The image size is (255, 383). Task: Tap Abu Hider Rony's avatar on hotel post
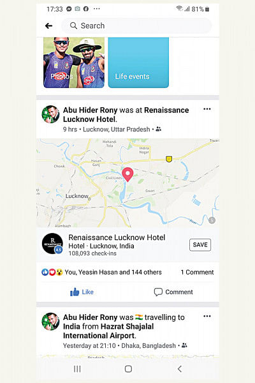[50, 114]
